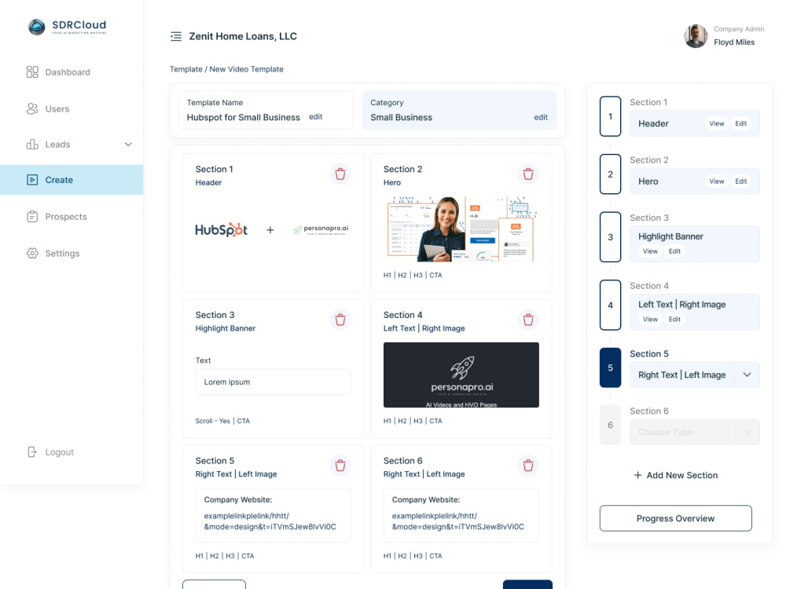786x589 pixels.
Task: View Section 2 Hero
Action: (x=716, y=181)
